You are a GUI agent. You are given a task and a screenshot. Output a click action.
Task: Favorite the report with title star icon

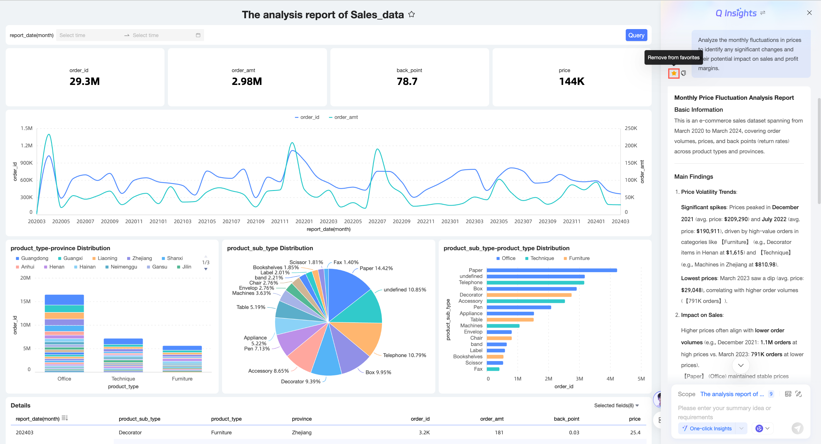[411, 14]
